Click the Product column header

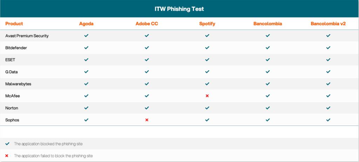pyautogui.click(x=14, y=24)
